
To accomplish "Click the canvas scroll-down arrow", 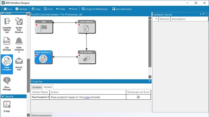I will (x=150, y=77).
